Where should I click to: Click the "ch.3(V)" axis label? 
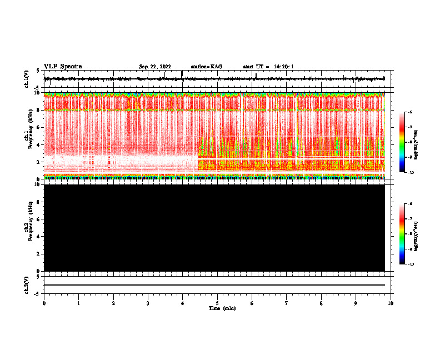pyautogui.click(x=26, y=285)
